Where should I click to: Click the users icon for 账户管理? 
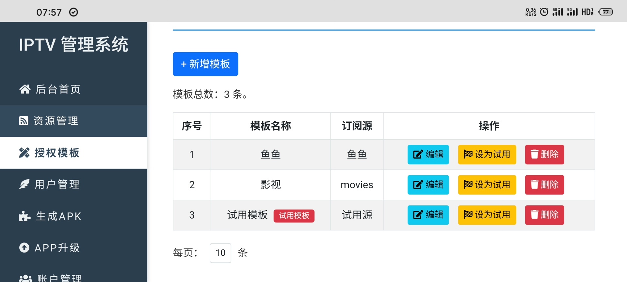(x=25, y=278)
